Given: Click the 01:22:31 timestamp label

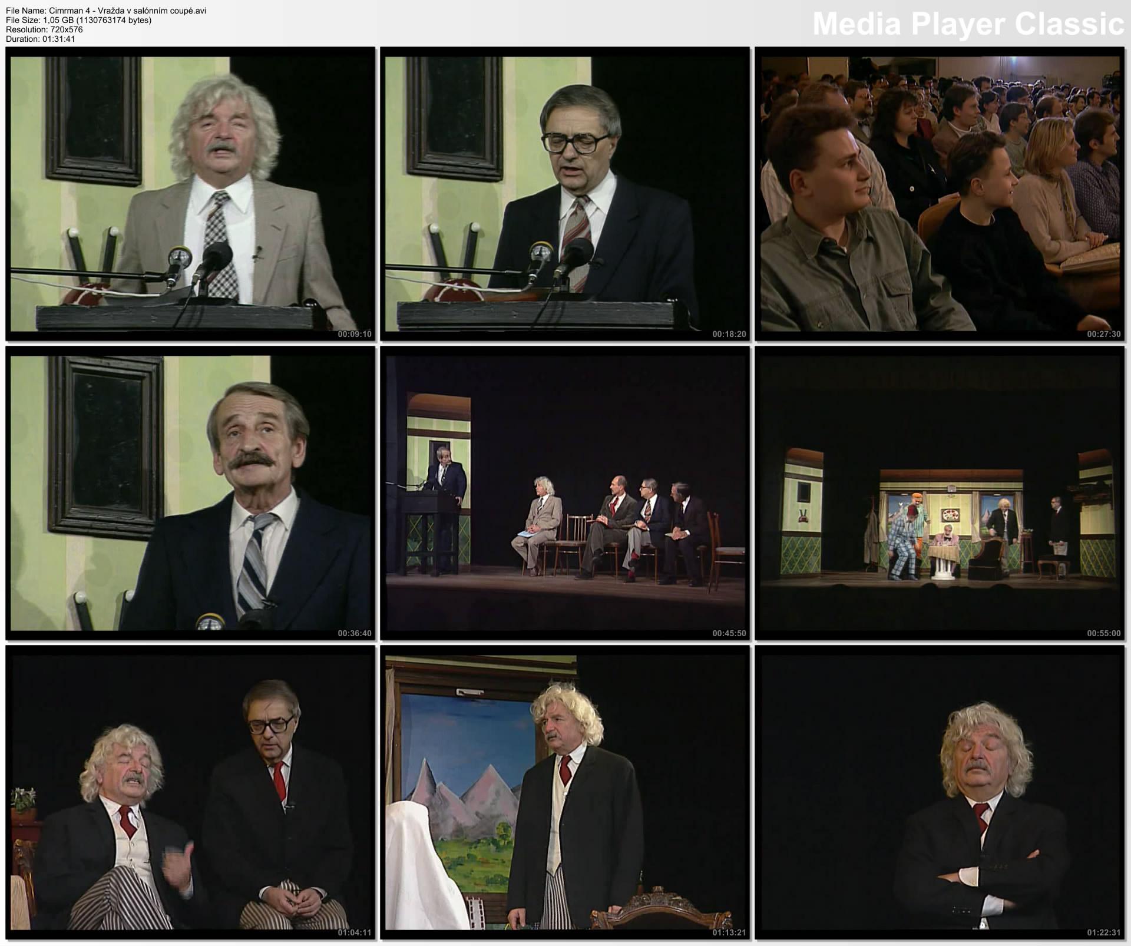Looking at the screenshot, I should tap(1104, 932).
